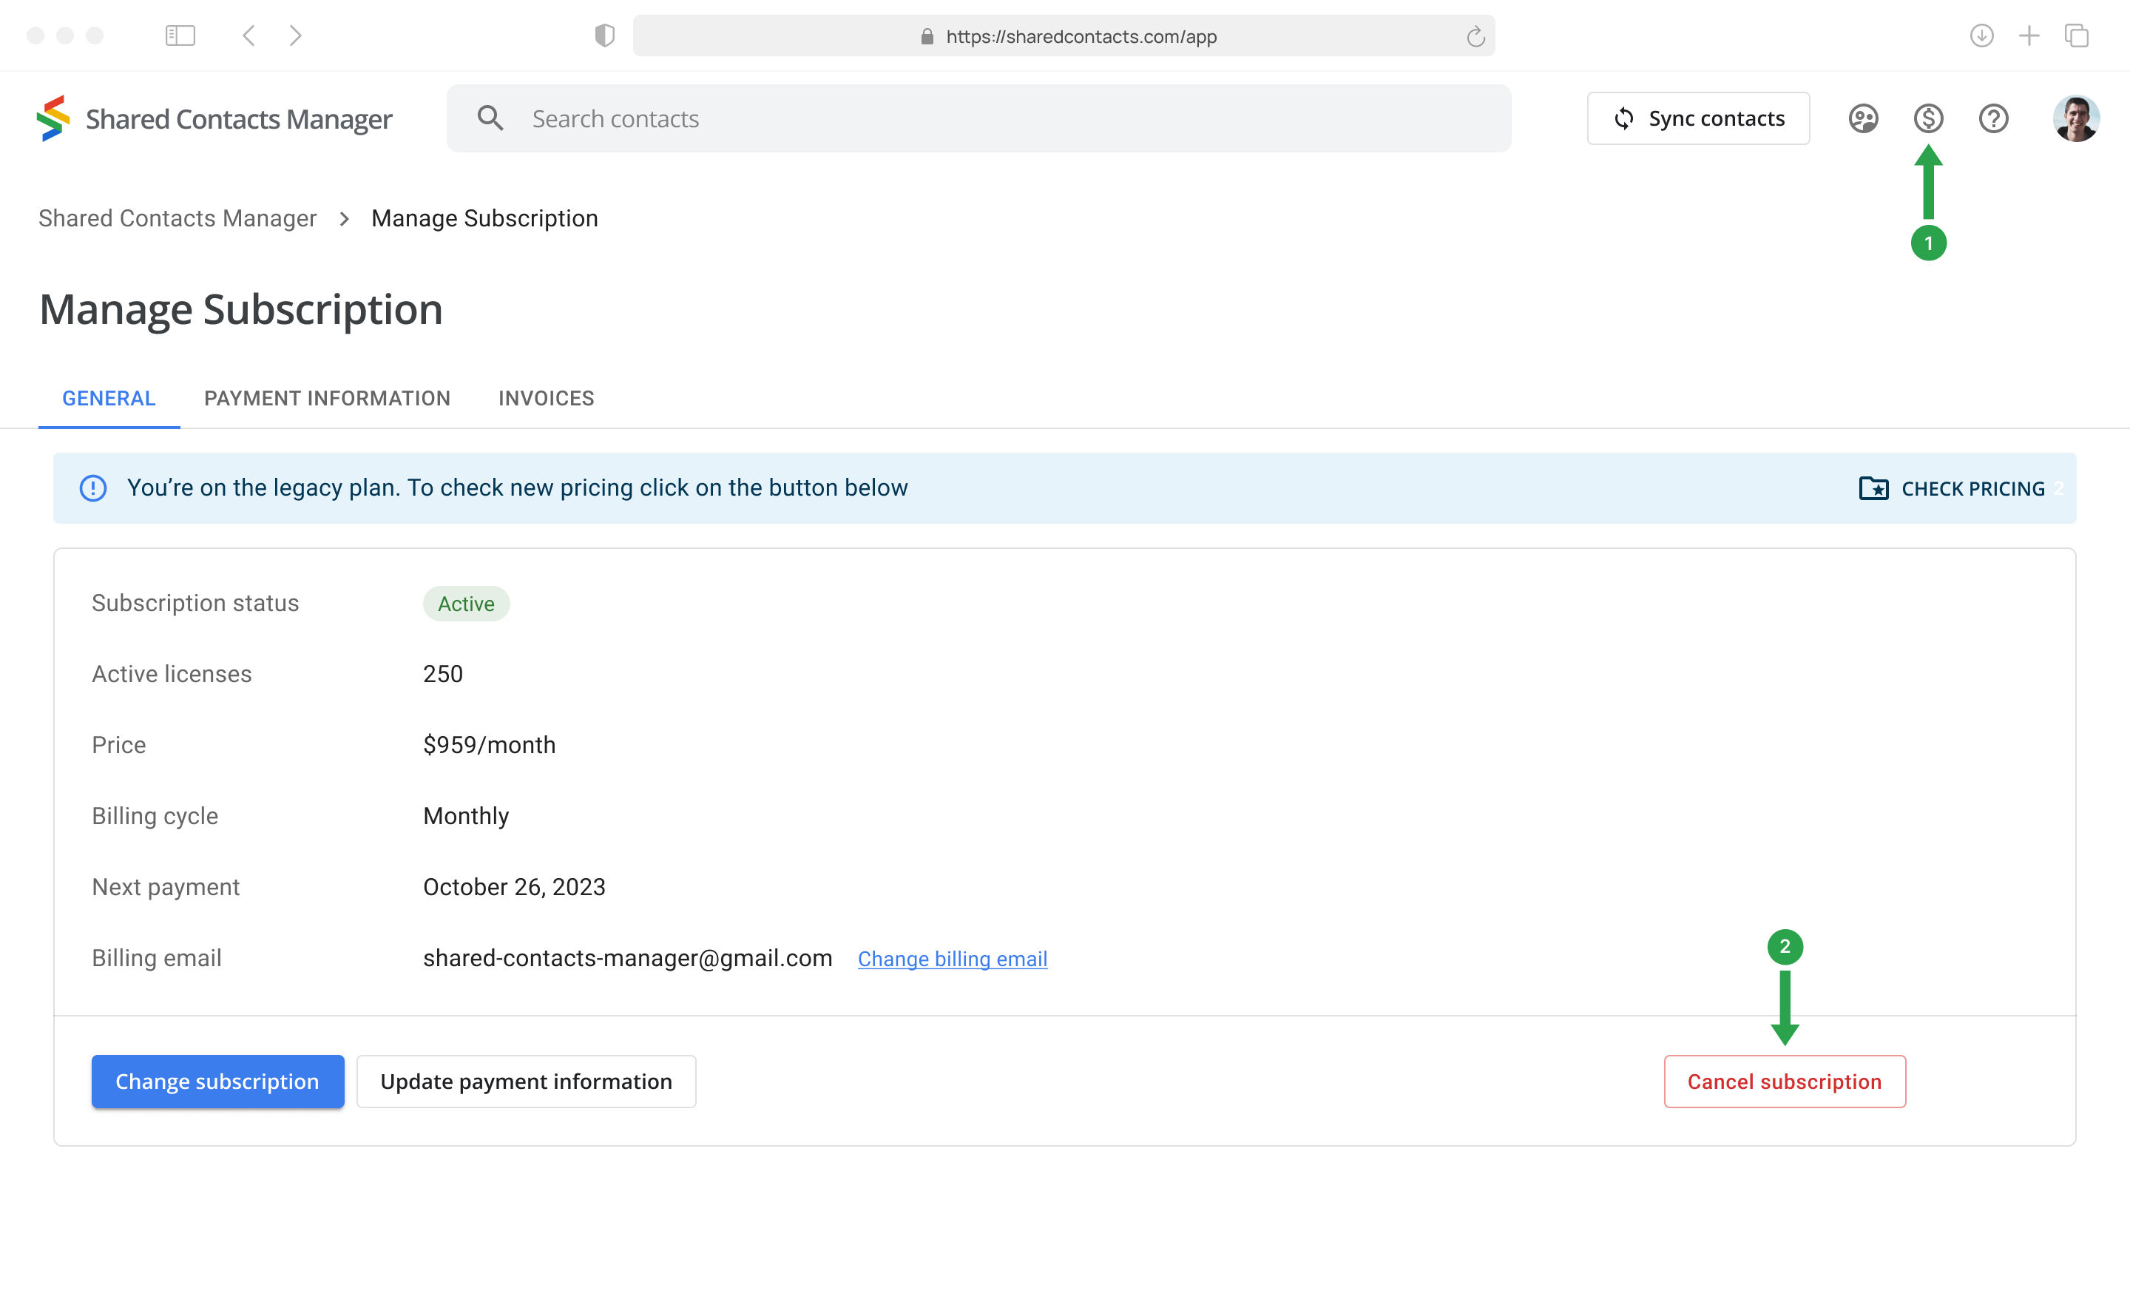The width and height of the screenshot is (2130, 1302).
Task: Go back with the browser back arrow
Action: pyautogui.click(x=249, y=36)
